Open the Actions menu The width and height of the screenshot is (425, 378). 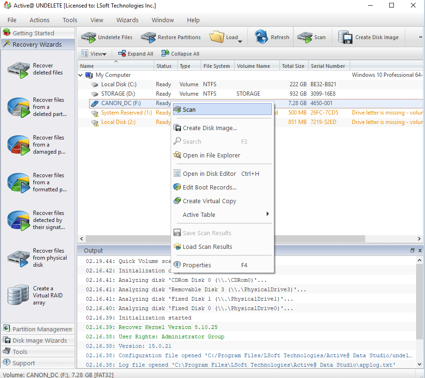[x=40, y=20]
